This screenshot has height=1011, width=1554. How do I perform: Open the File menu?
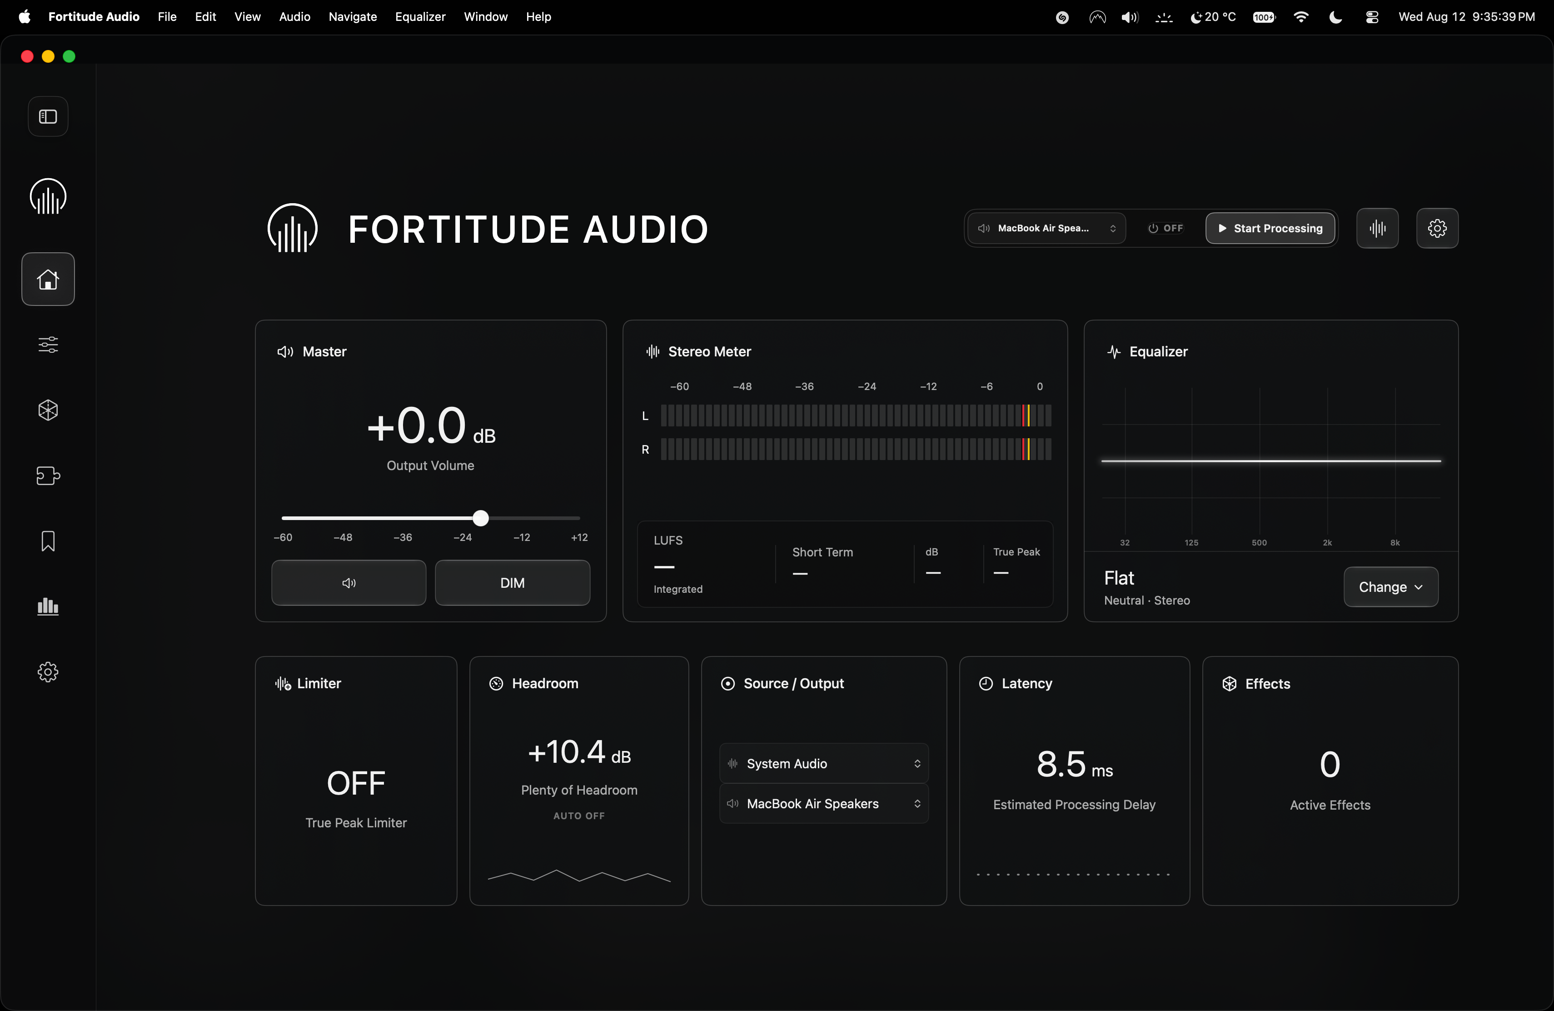tap(167, 17)
